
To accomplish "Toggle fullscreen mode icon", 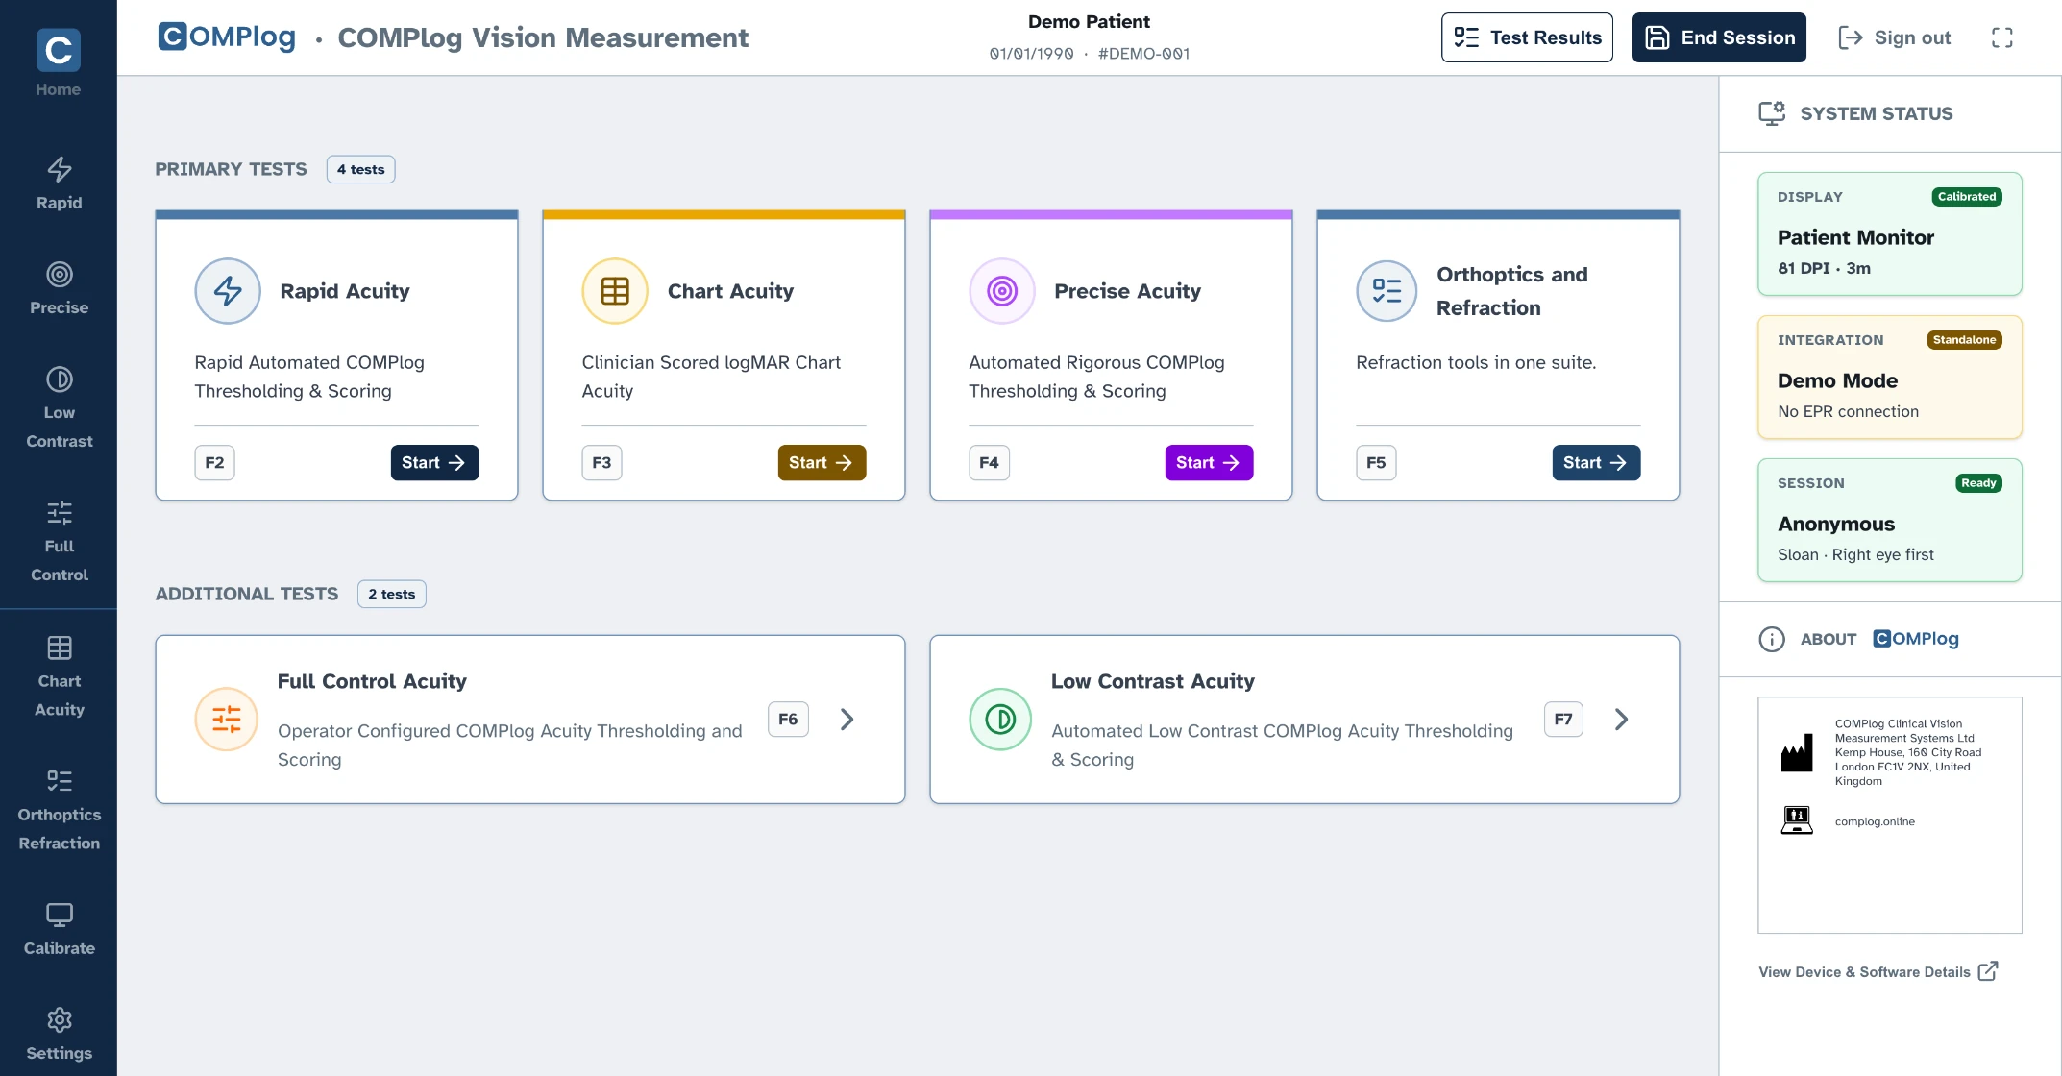I will coord(2002,37).
